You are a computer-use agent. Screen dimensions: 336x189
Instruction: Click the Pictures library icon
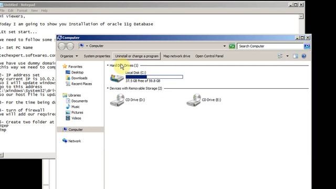point(68,112)
